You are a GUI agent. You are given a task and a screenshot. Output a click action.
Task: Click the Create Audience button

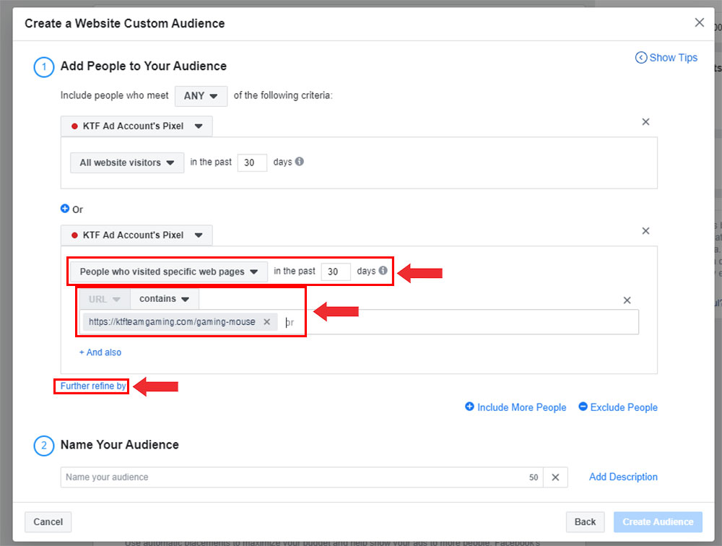pos(658,522)
